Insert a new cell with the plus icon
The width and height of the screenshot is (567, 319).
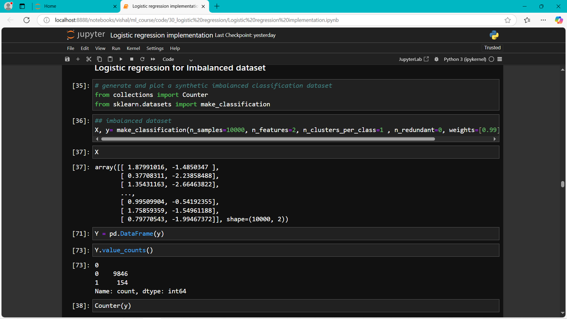[x=78, y=59]
